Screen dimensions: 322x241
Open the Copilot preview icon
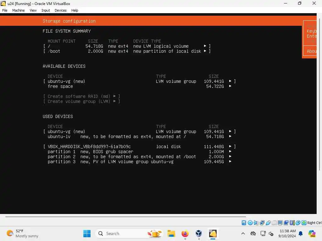(312, 233)
